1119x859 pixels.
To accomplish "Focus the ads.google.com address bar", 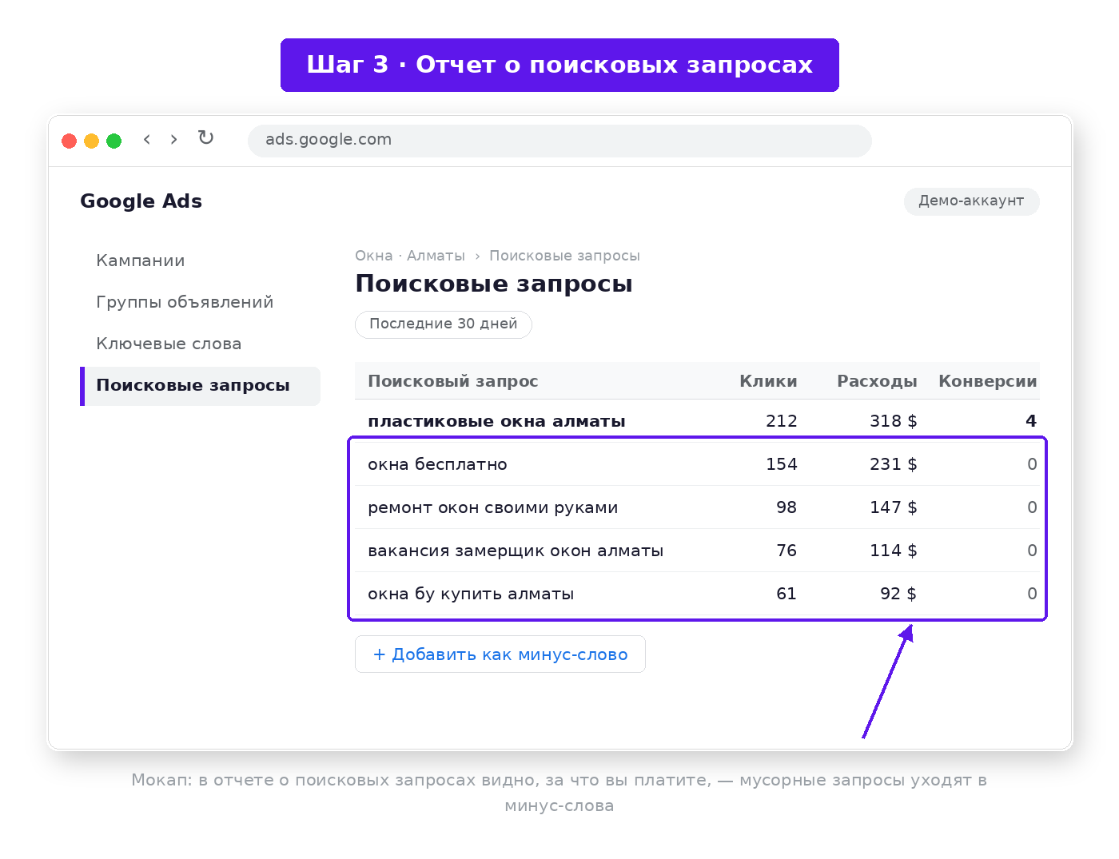I will [559, 141].
